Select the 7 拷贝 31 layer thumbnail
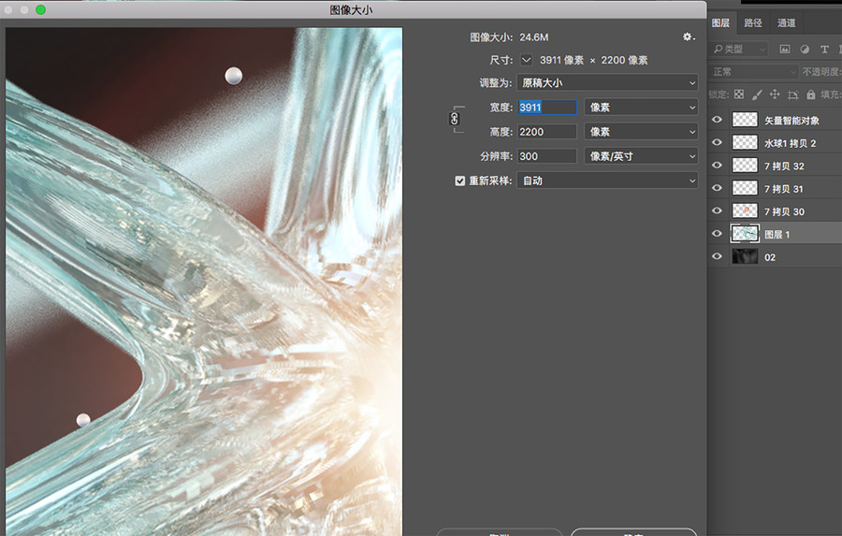842x536 pixels. [745, 188]
